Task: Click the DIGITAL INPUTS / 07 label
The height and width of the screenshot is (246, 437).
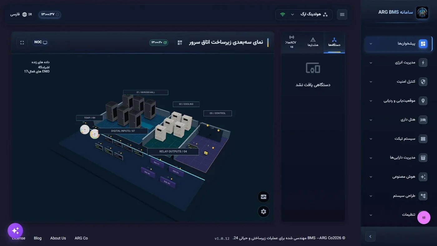Action: tap(123, 131)
